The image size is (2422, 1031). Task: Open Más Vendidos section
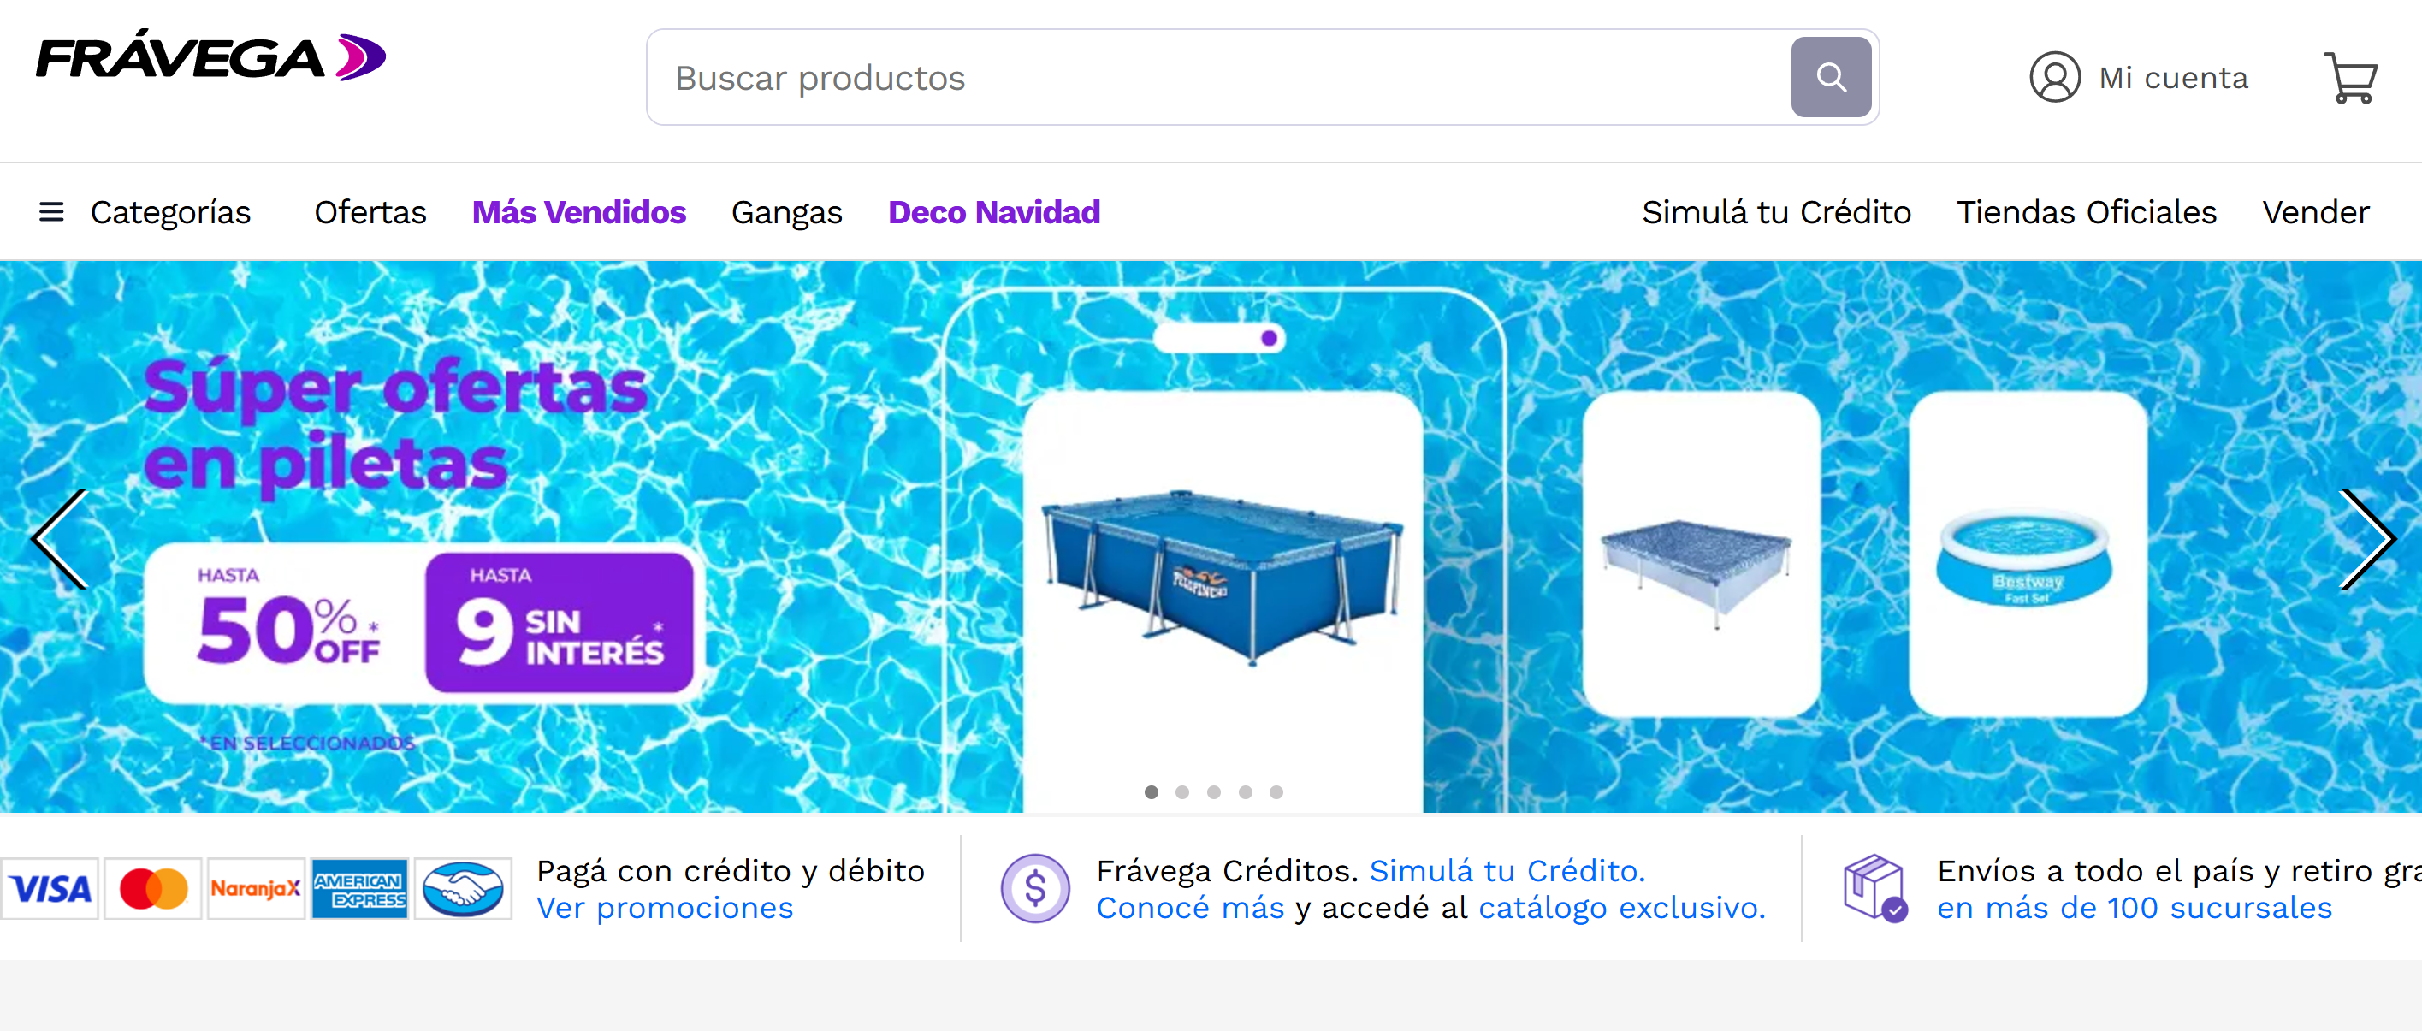[x=579, y=212]
